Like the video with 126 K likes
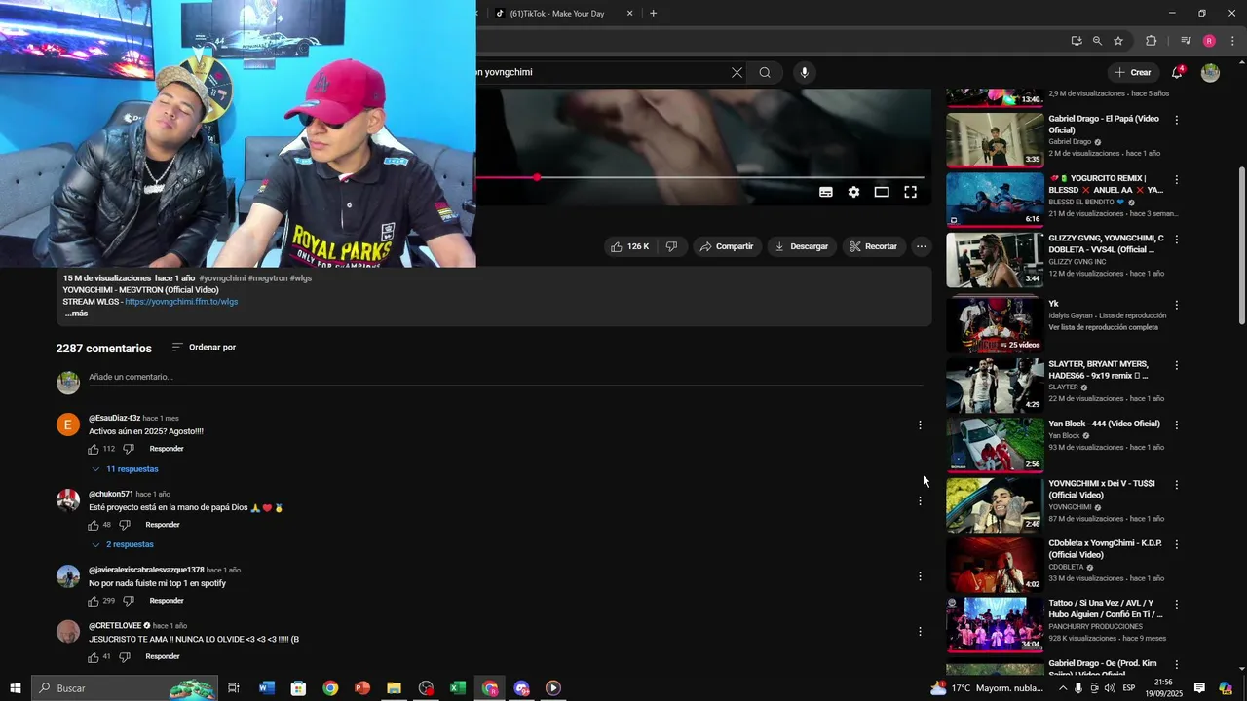The width and height of the screenshot is (1247, 701). coord(629,246)
